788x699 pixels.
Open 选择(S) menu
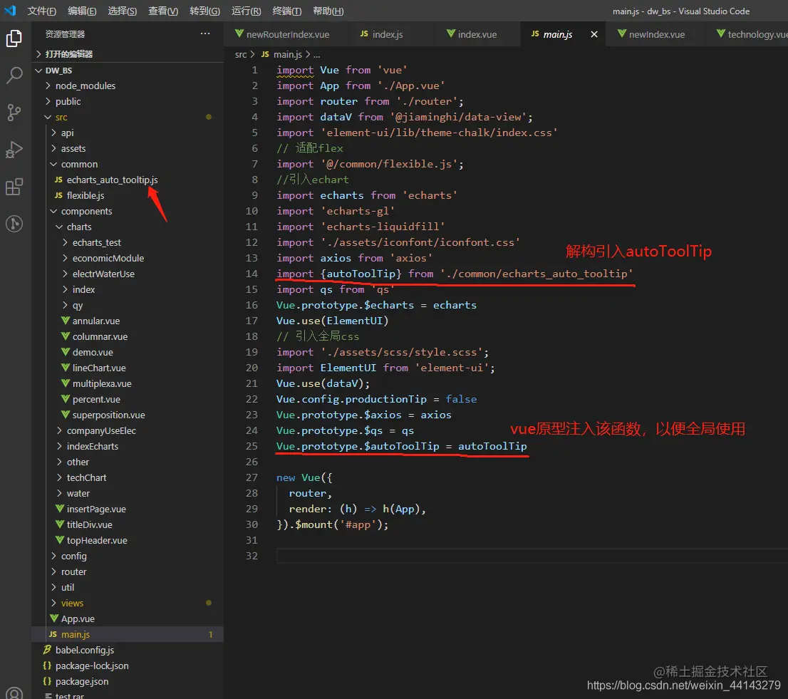[122, 11]
